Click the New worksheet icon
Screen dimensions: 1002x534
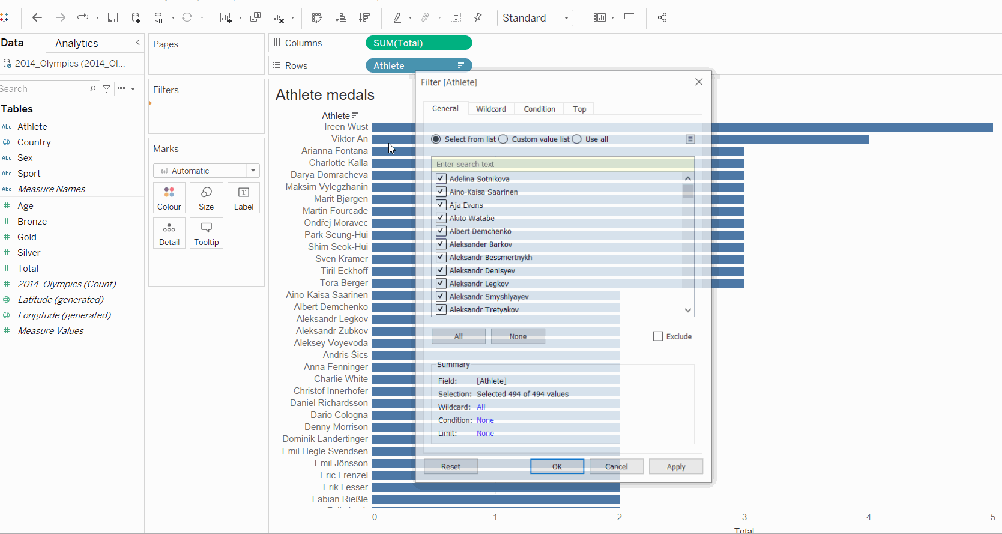pyautogui.click(x=225, y=17)
